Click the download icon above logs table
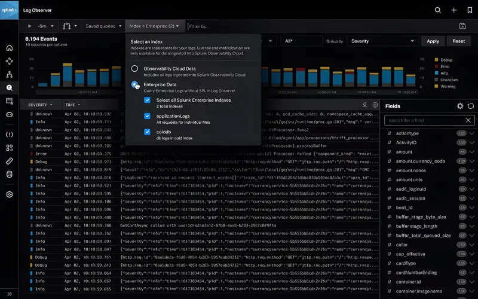Viewport: 478px width, 299px height. (364, 105)
